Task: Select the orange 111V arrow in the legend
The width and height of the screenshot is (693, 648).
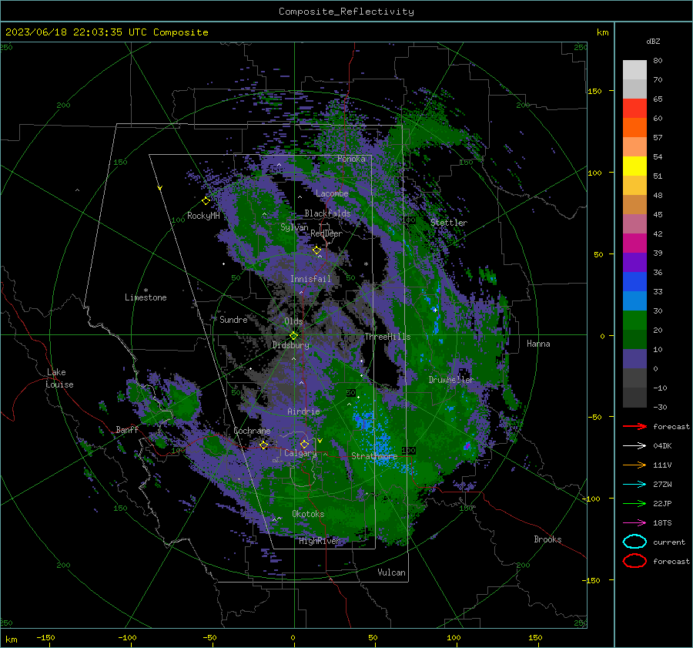Action: [x=634, y=465]
